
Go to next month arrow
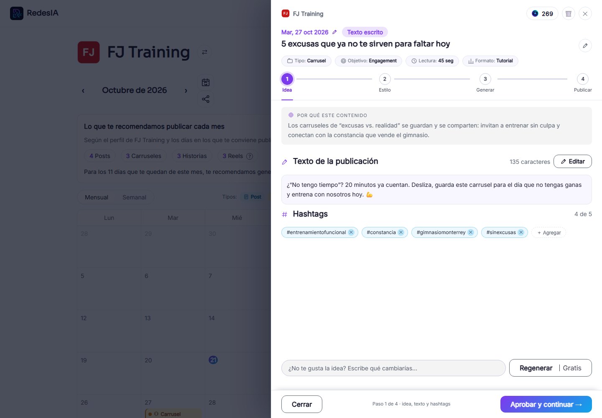[x=186, y=90]
